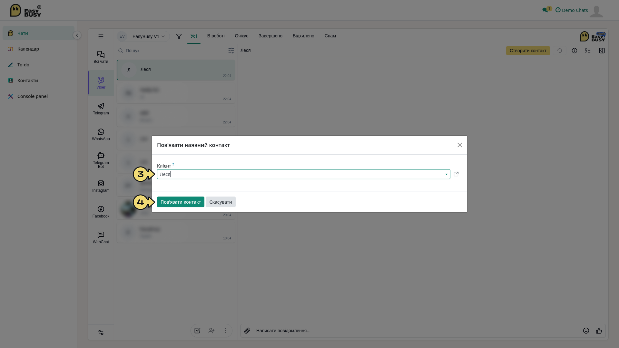Open Viber channel in sidebar

(x=101, y=83)
